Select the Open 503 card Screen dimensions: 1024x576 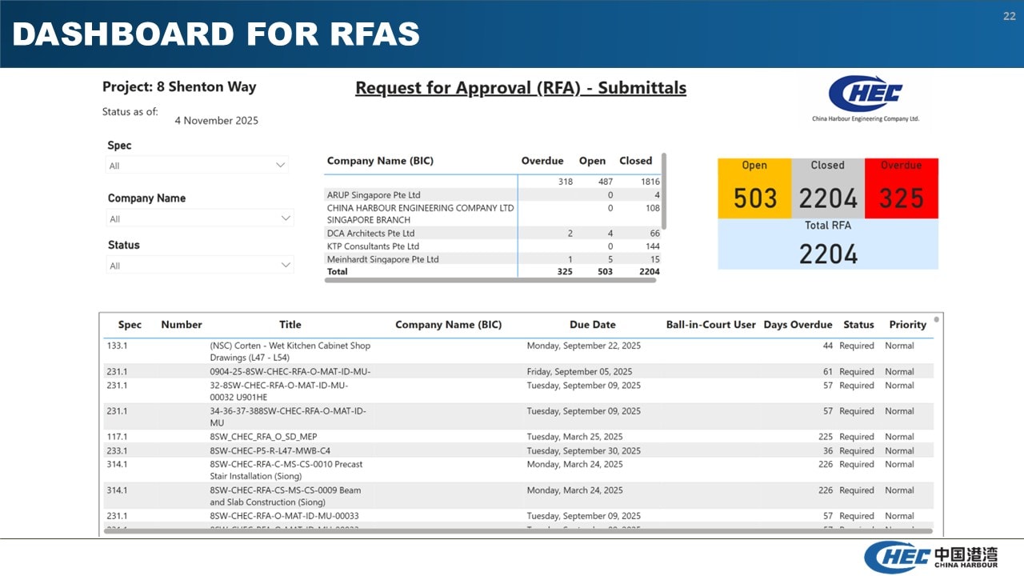(x=754, y=189)
